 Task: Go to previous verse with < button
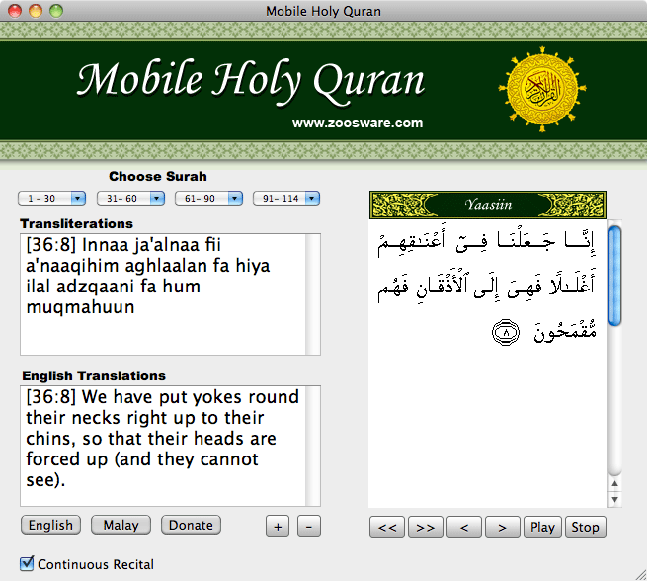[x=464, y=527]
